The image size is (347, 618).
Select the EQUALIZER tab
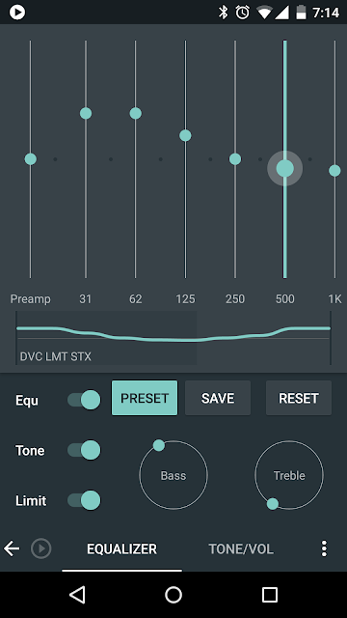(x=122, y=548)
